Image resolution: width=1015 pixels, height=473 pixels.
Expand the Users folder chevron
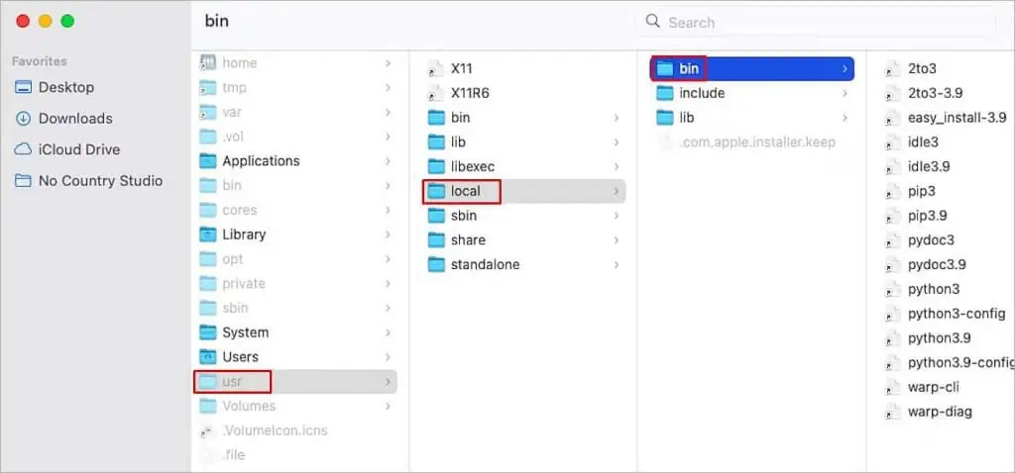[388, 357]
